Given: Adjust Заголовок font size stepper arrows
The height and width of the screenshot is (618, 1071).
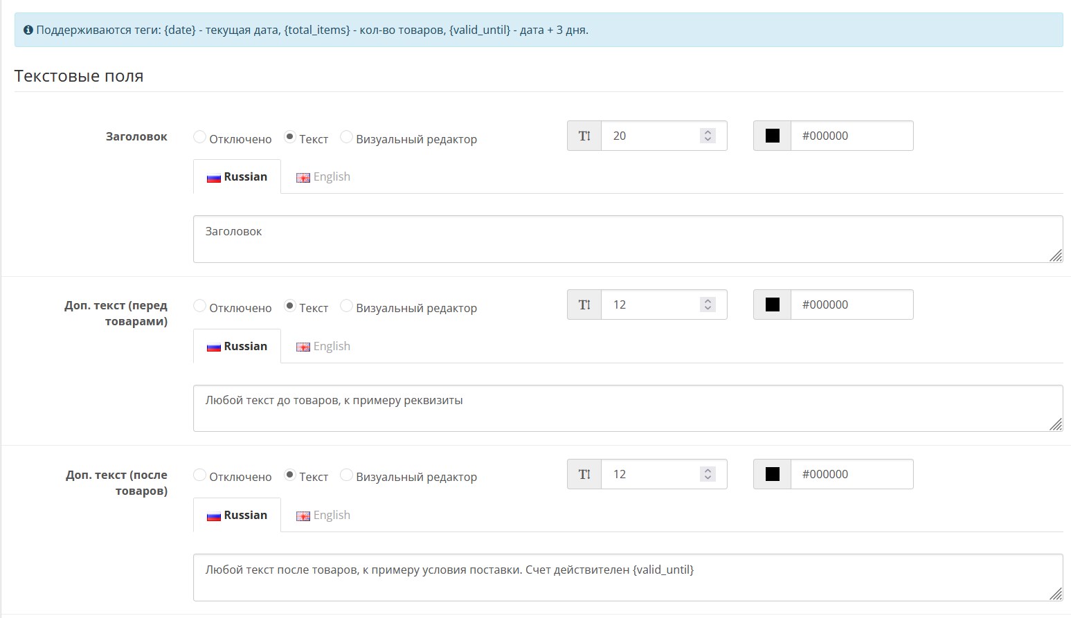Looking at the screenshot, I should click(707, 136).
